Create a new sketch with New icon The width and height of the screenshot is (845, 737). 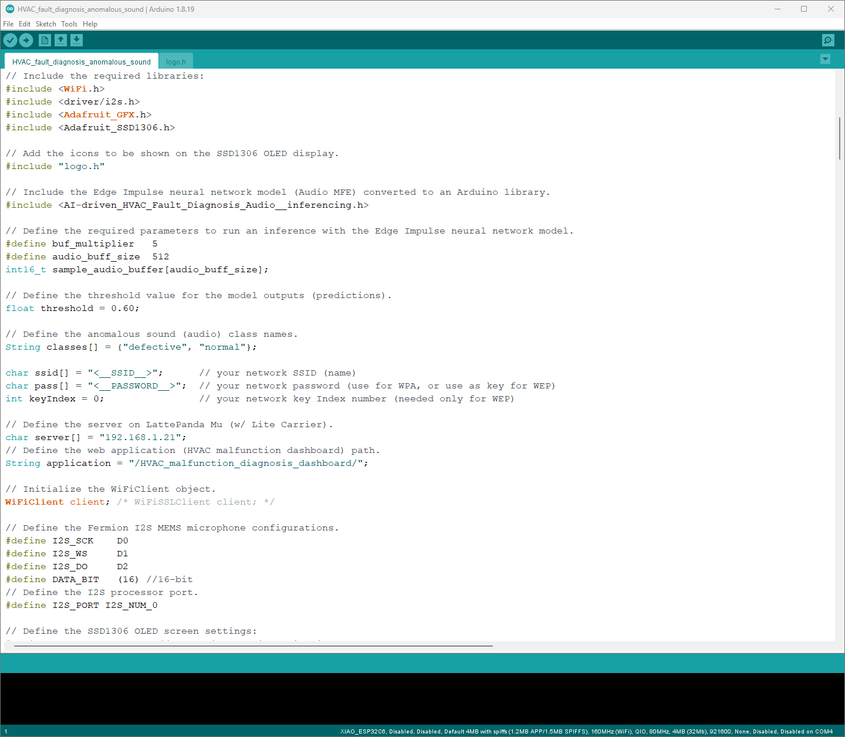(45, 40)
